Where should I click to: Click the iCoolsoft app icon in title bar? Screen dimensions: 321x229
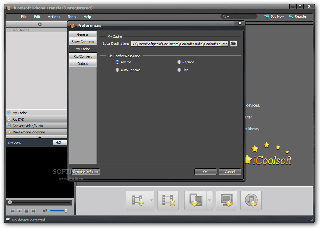9,8
